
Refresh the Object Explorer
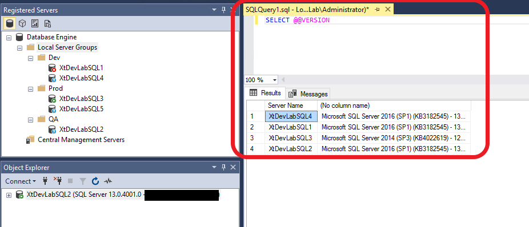(95, 181)
